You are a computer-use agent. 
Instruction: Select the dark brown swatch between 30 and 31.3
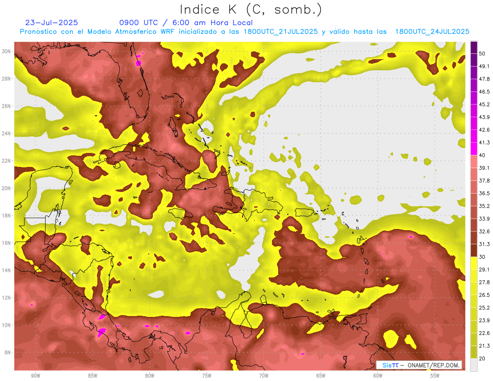474,250
